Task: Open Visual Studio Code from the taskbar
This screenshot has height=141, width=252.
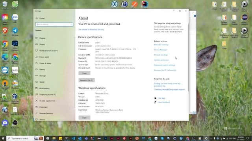Action: 73,138
